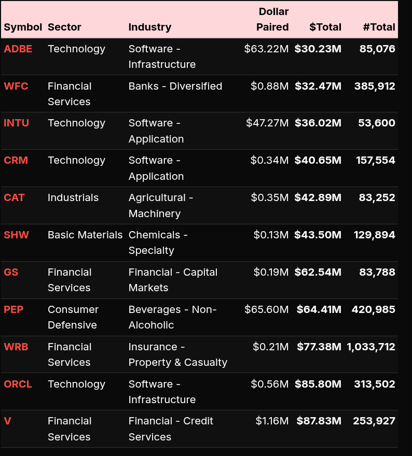
Task: Click the #Total column header
Action: pyautogui.click(x=379, y=27)
